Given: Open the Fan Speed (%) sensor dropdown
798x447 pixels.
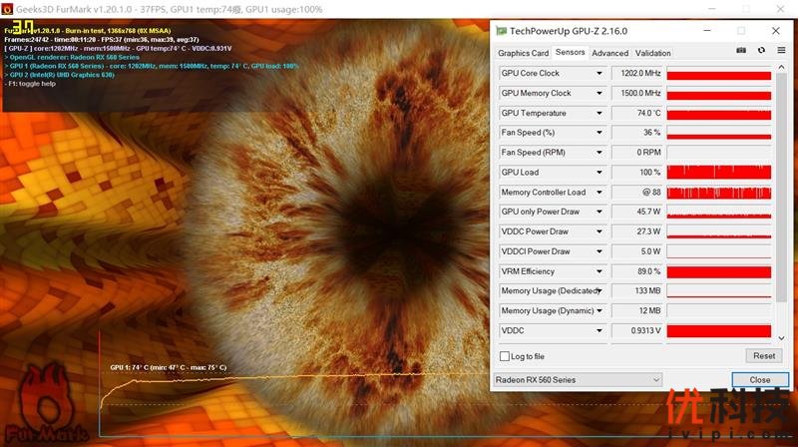Looking at the screenshot, I should [x=599, y=133].
